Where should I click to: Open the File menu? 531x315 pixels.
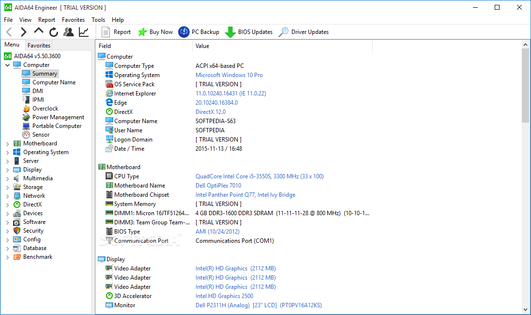(8, 20)
